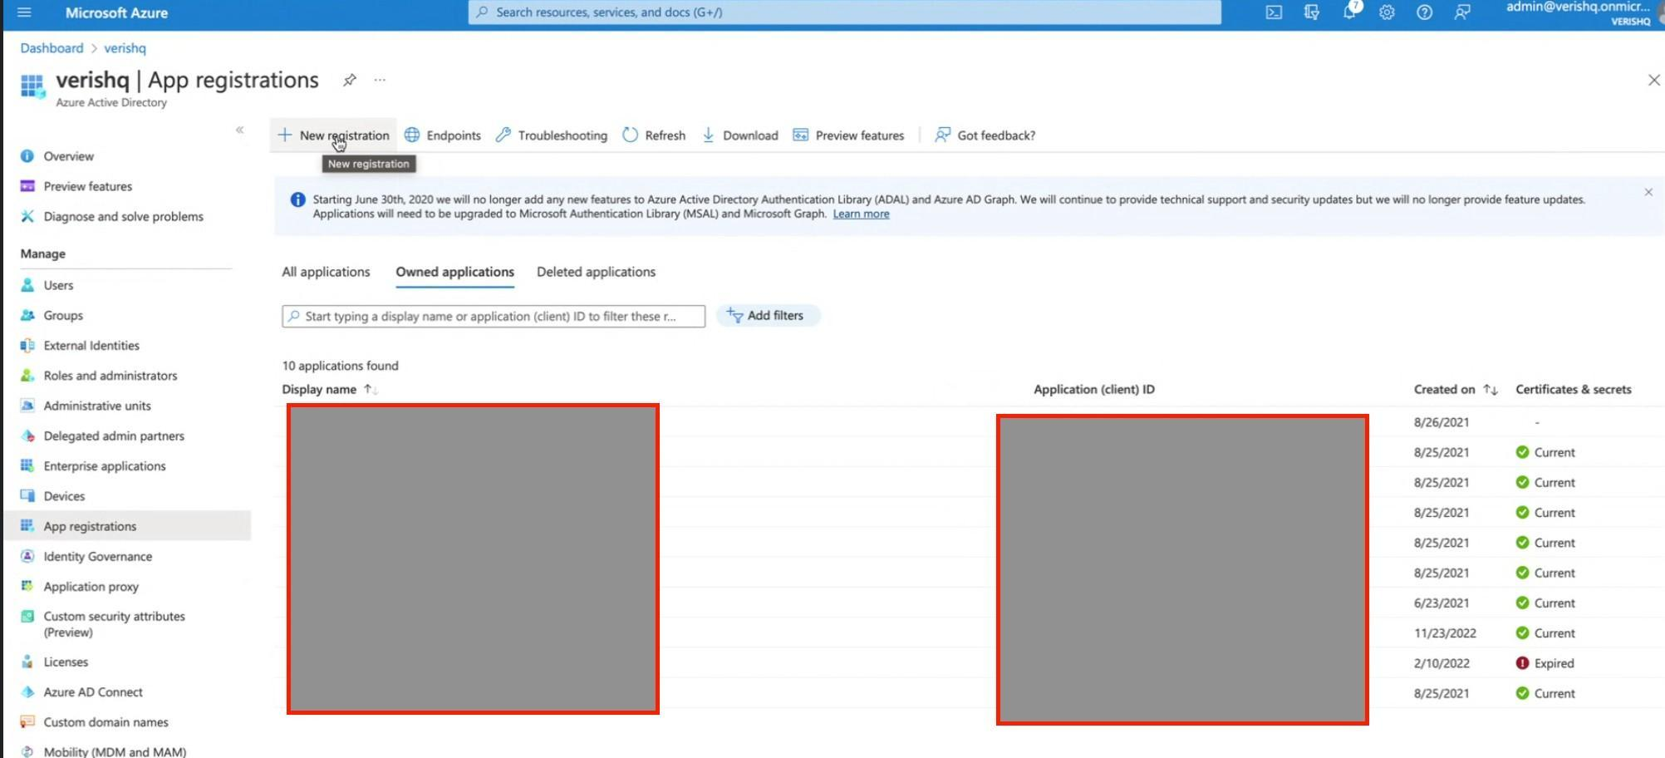Open the feedback icon in the top bar
The image size is (1665, 758).
pos(1461,13)
